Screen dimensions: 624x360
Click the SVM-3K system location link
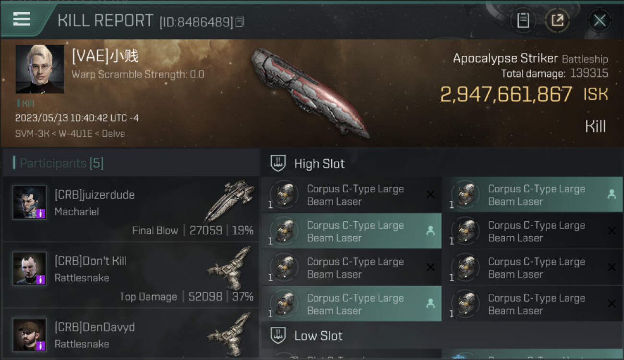(32, 134)
